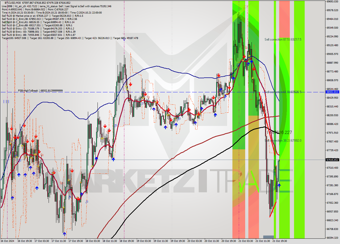The image size is (340, 244).
Task: Click price axis value 69693.030
Action: tap(332, 2)
